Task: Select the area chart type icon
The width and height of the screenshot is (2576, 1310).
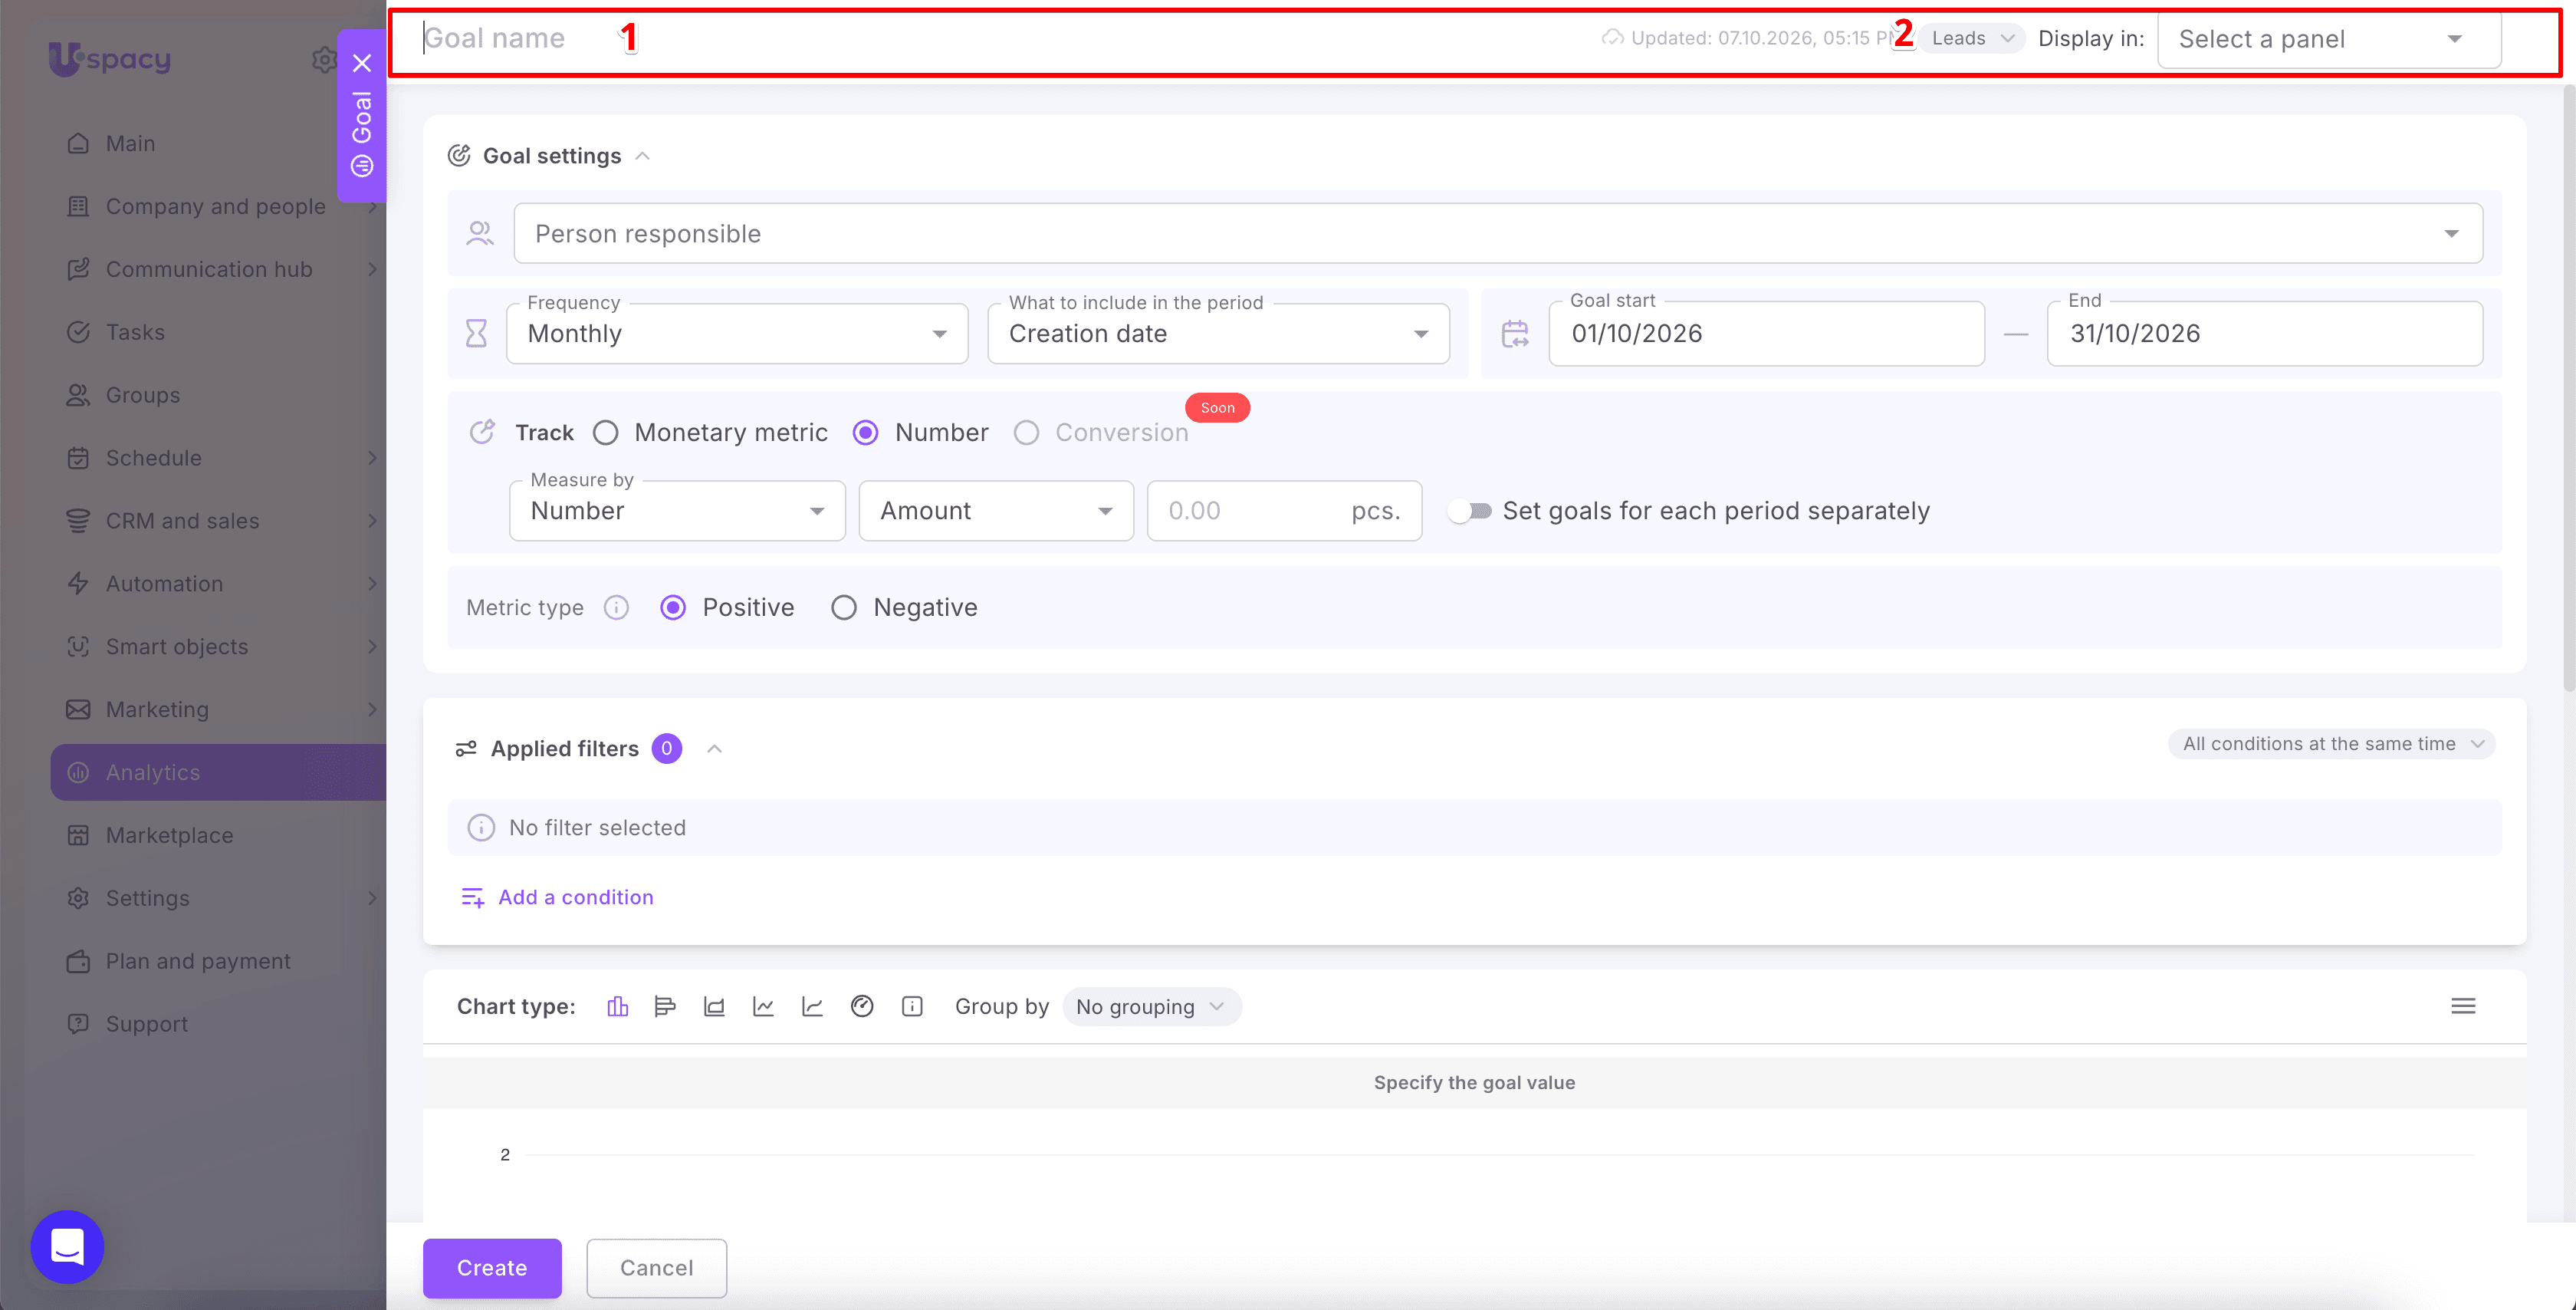Action: click(714, 1007)
